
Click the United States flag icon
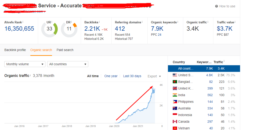[x=175, y=75]
